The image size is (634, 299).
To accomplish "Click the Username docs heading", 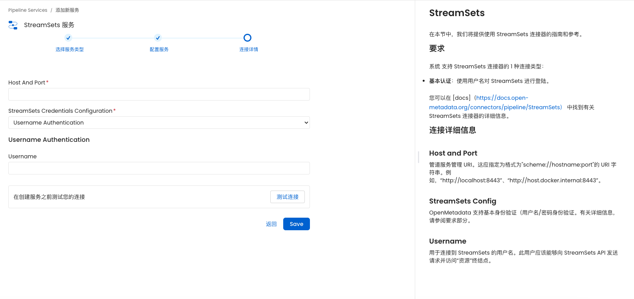I will tap(448, 241).
